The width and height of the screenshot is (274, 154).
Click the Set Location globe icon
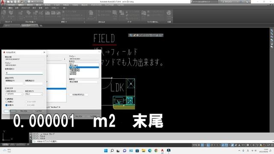169,13
